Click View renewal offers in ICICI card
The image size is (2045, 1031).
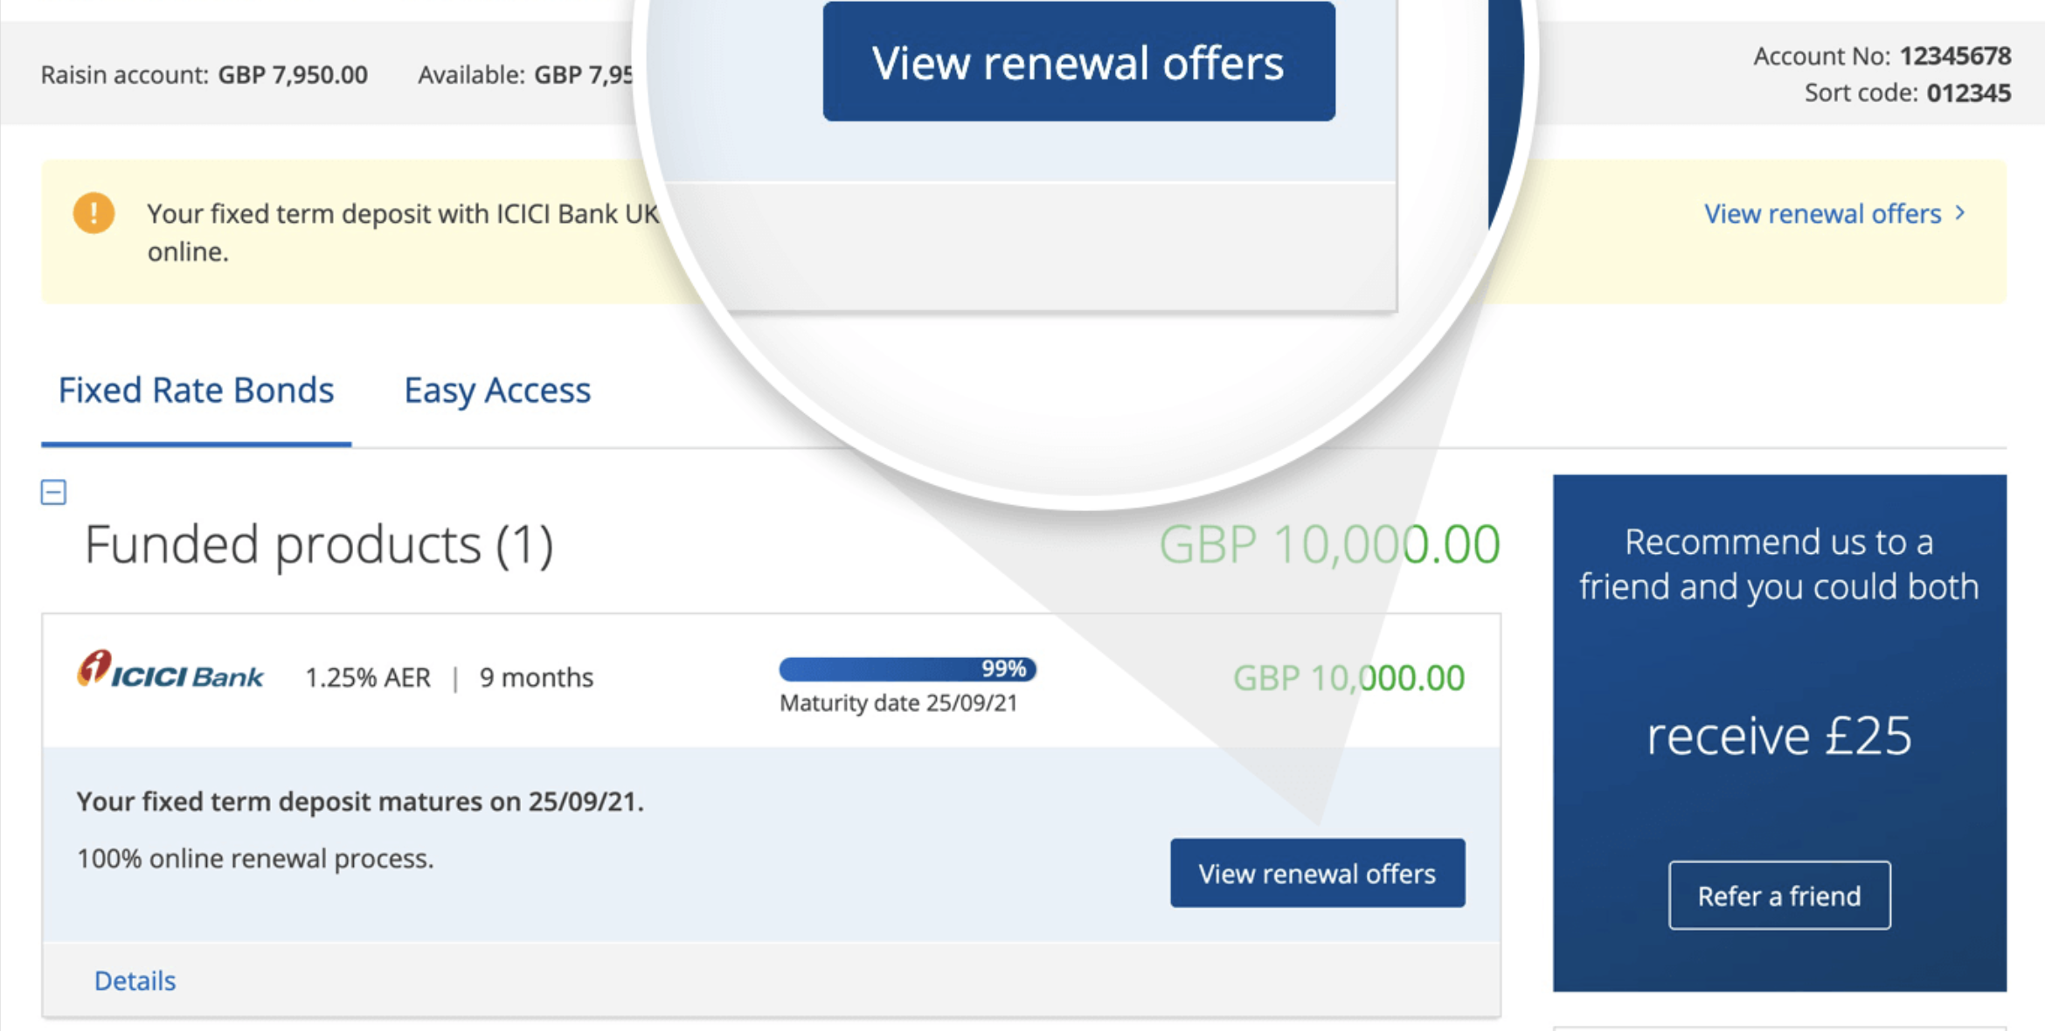tap(1317, 873)
